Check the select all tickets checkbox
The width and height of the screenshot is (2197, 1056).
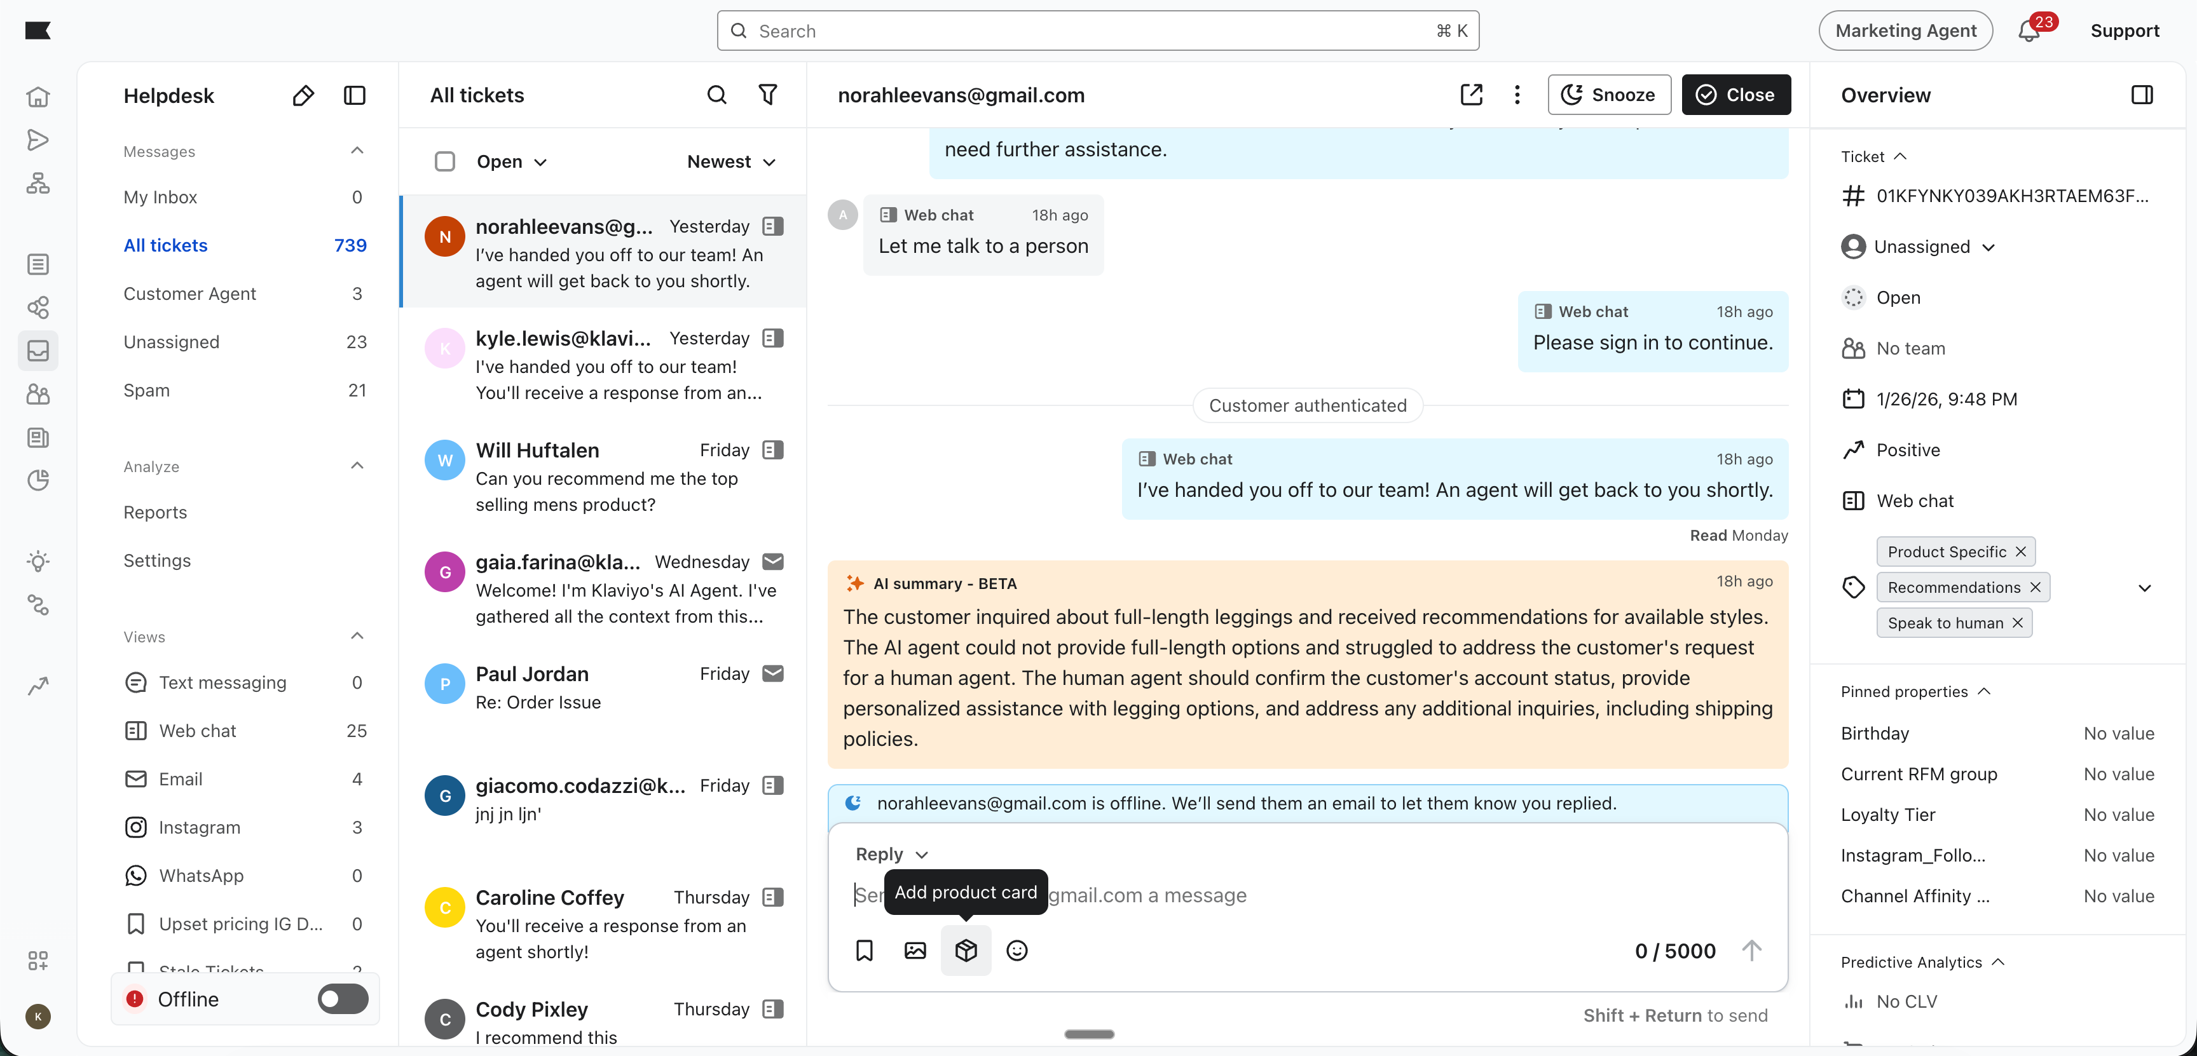[444, 161]
